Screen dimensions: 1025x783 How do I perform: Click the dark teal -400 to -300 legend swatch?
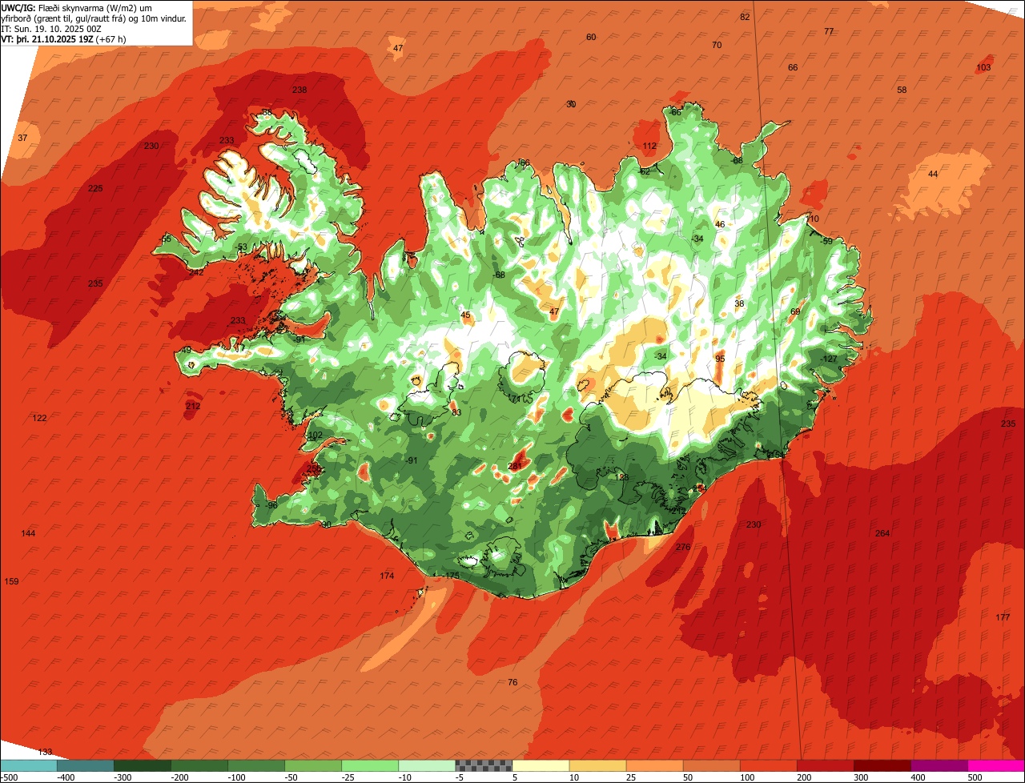point(85,765)
